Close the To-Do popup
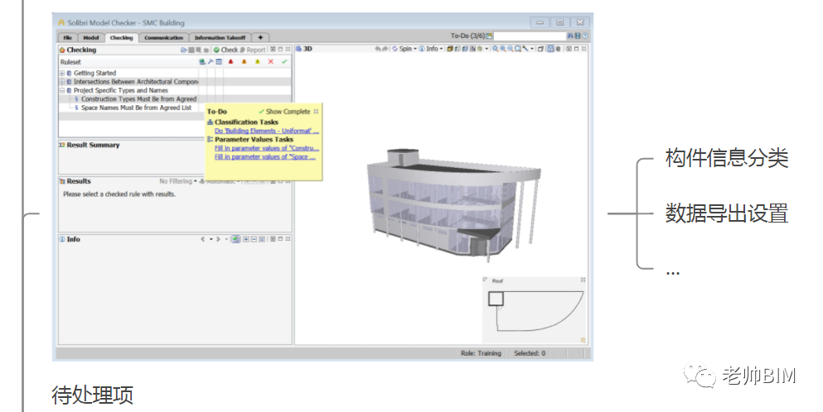823x412 pixels. pyautogui.click(x=316, y=112)
